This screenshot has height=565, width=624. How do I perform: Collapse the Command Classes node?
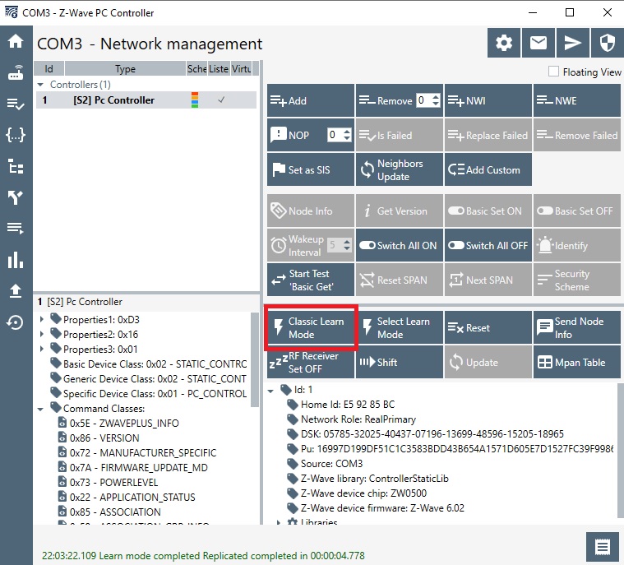(x=40, y=409)
